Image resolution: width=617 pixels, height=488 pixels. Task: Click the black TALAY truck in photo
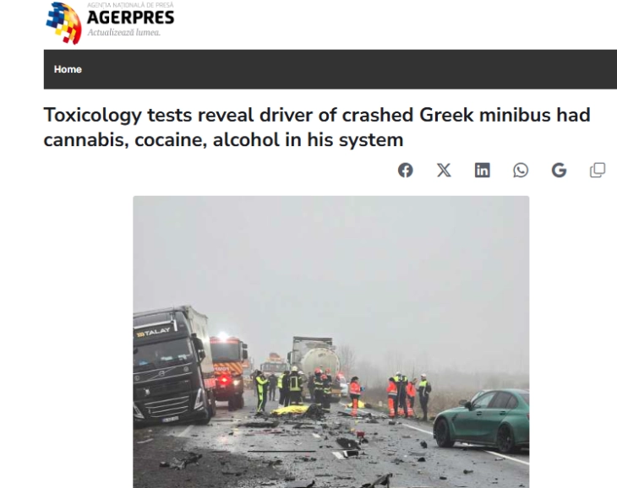(x=173, y=366)
